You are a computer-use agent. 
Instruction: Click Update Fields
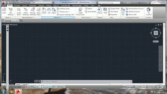(114, 9)
